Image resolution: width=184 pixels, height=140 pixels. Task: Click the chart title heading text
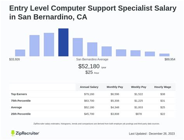pyautogui.click(x=93, y=12)
